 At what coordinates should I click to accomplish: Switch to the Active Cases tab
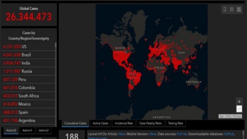point(100,123)
